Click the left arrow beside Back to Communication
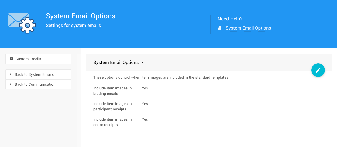This screenshot has height=147, width=337. tap(11, 84)
